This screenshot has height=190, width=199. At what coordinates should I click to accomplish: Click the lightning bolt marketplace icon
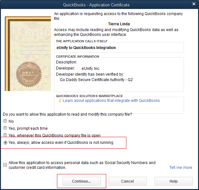(x=60, y=101)
